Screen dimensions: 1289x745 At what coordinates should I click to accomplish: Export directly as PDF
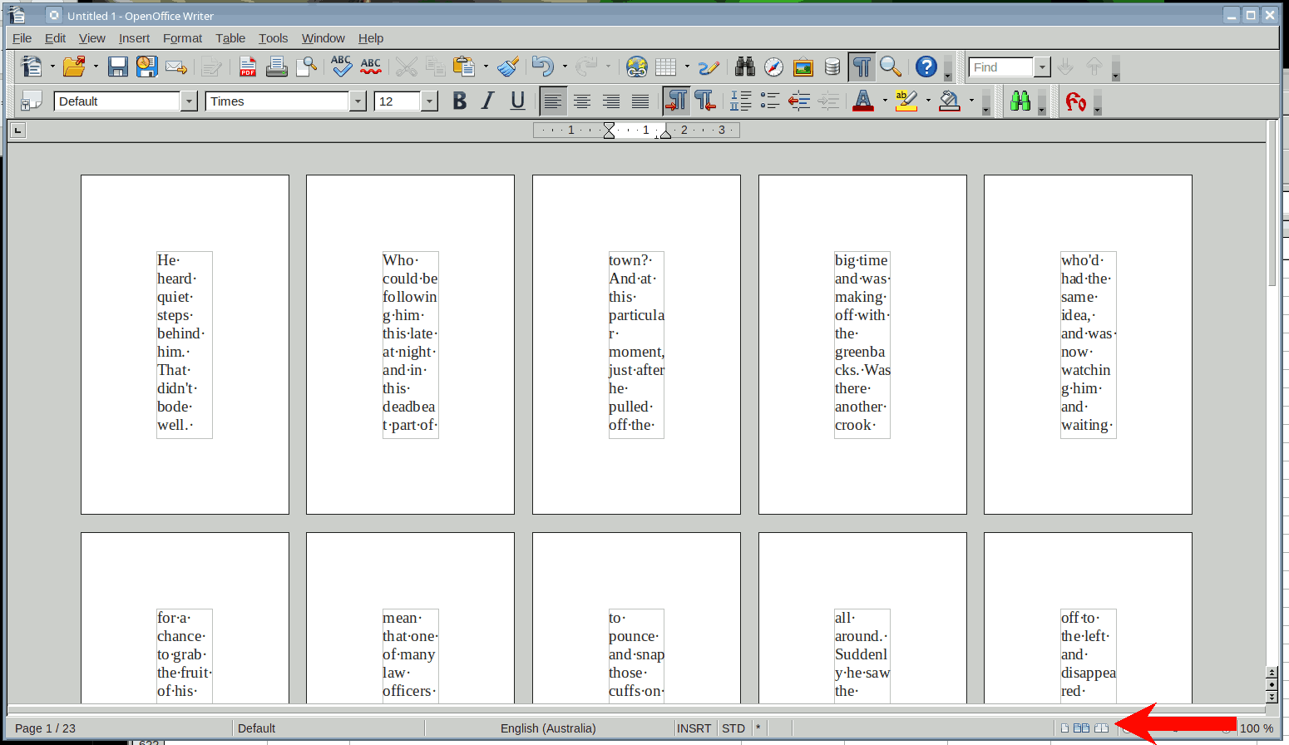pos(248,67)
